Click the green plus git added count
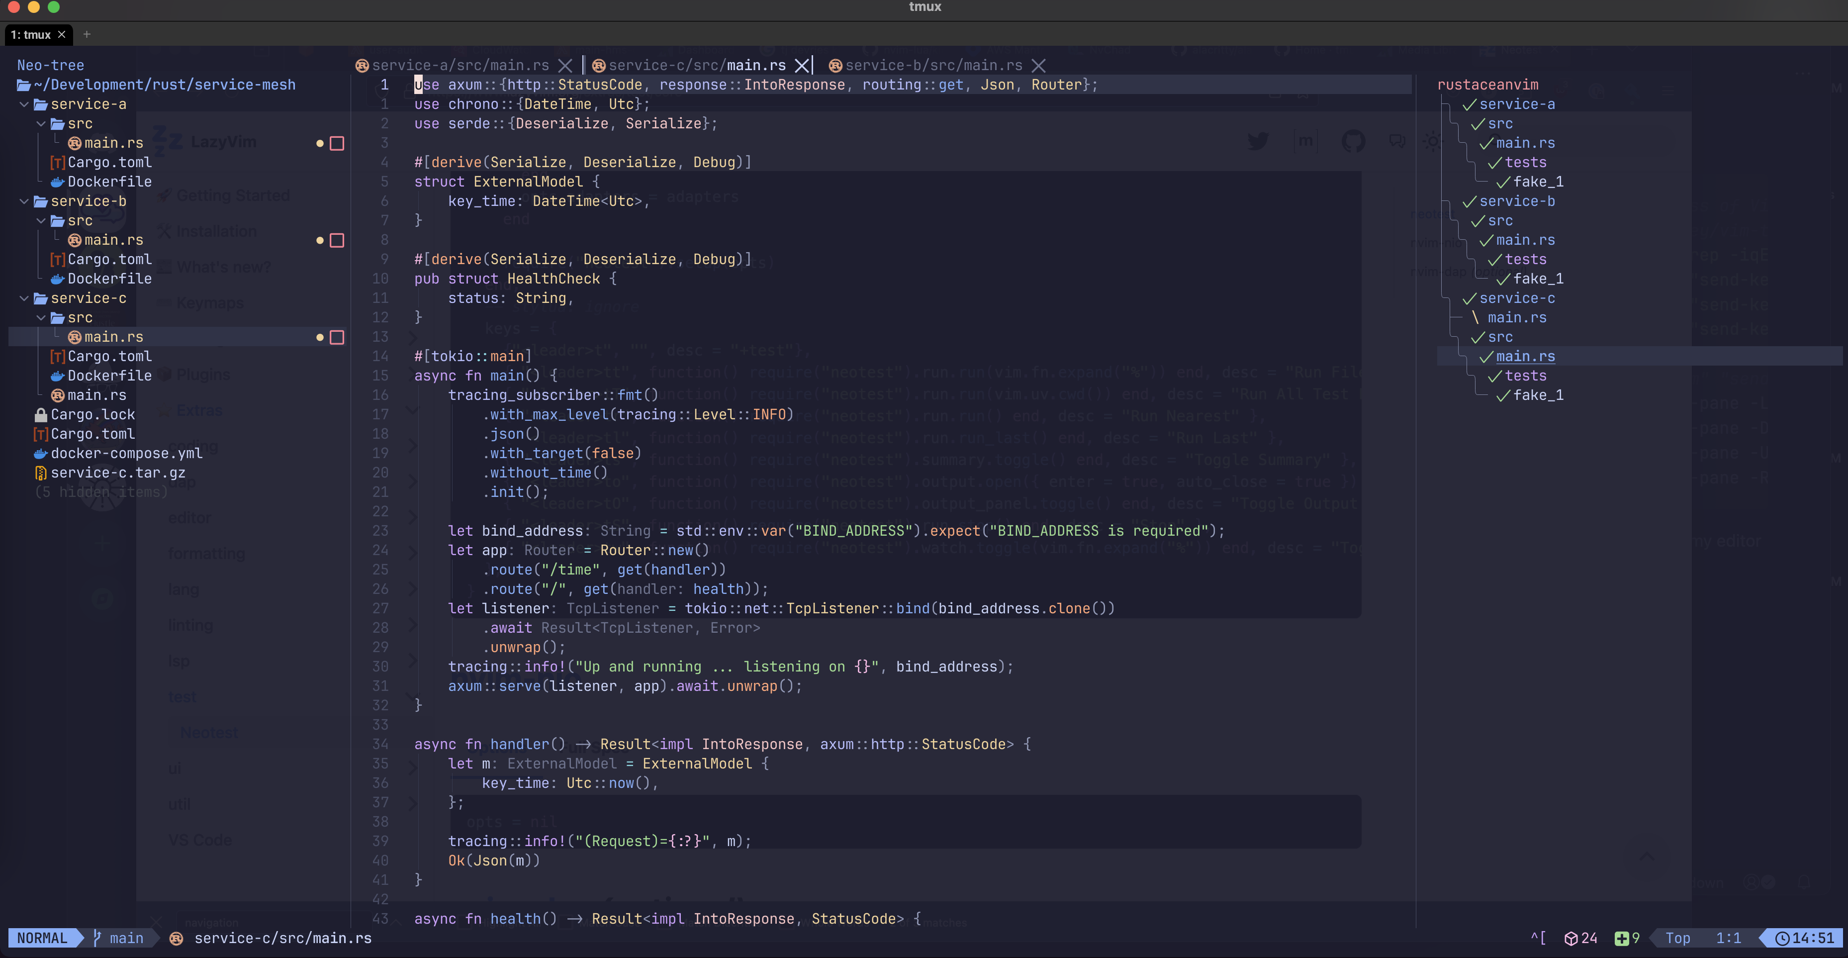Image resolution: width=1848 pixels, height=958 pixels. pos(1621,938)
